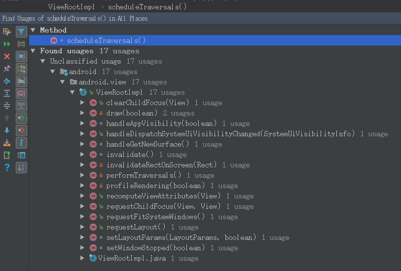Collapse the android module node
This screenshot has width=401, height=271.
coord(53,72)
